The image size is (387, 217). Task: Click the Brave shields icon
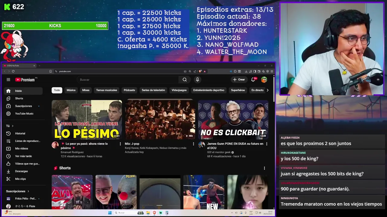point(200,71)
